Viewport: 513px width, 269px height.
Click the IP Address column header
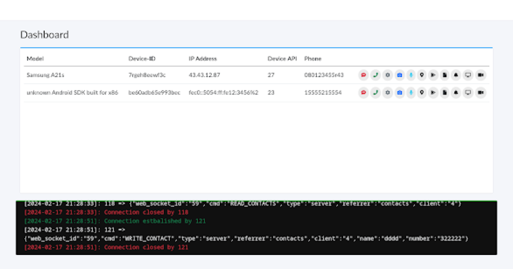pyautogui.click(x=202, y=59)
